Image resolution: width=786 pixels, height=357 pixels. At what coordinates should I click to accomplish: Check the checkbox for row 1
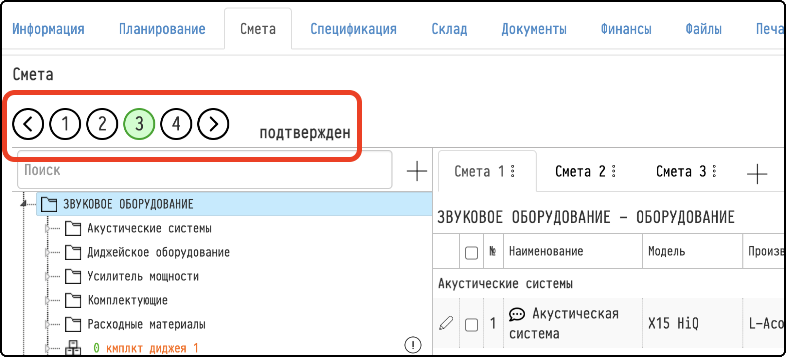[471, 325]
